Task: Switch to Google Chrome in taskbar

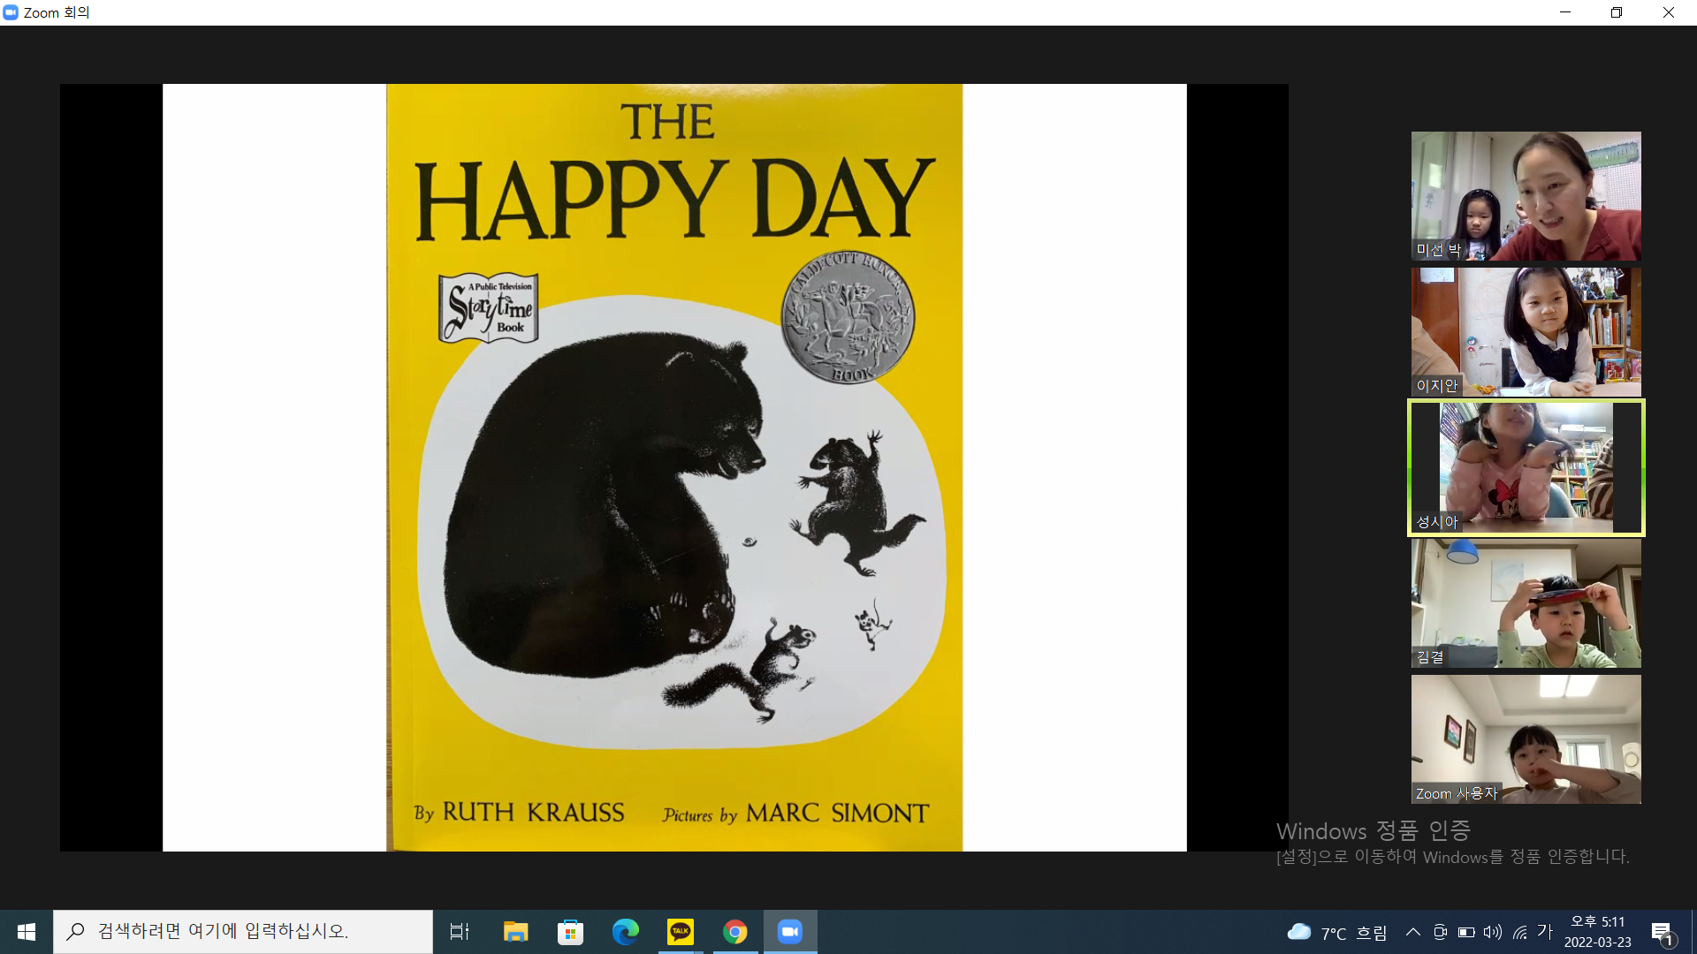Action: pyautogui.click(x=734, y=932)
